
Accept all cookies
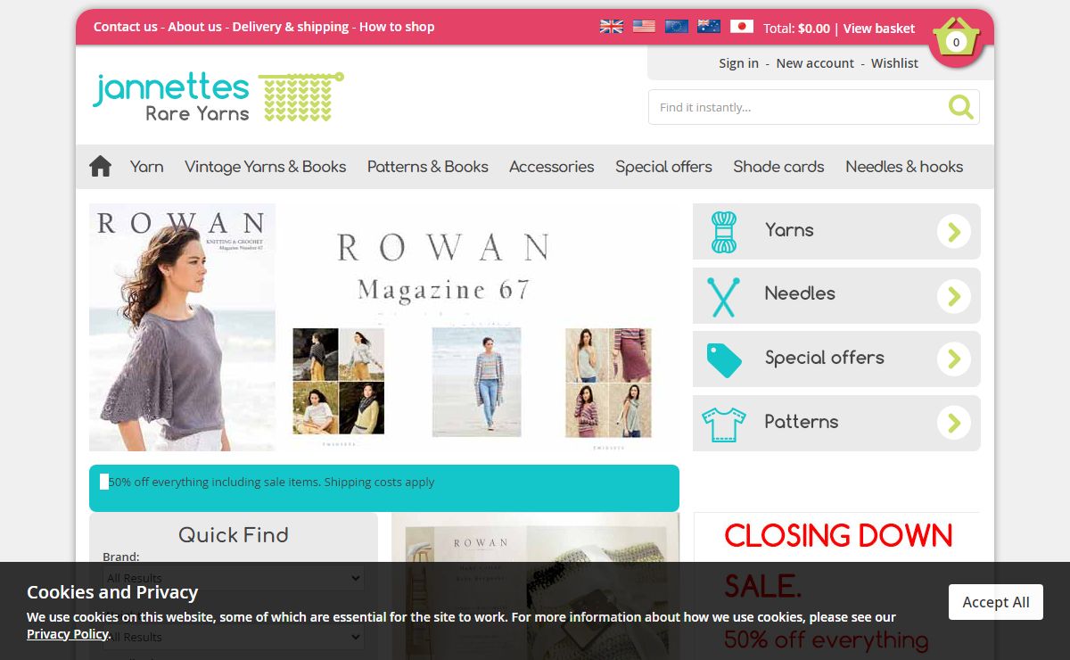coord(995,602)
